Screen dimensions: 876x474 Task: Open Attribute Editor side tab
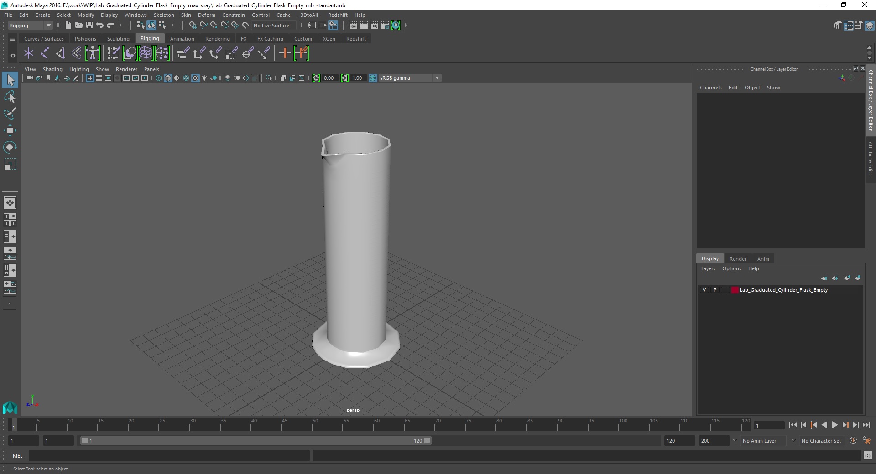click(871, 160)
